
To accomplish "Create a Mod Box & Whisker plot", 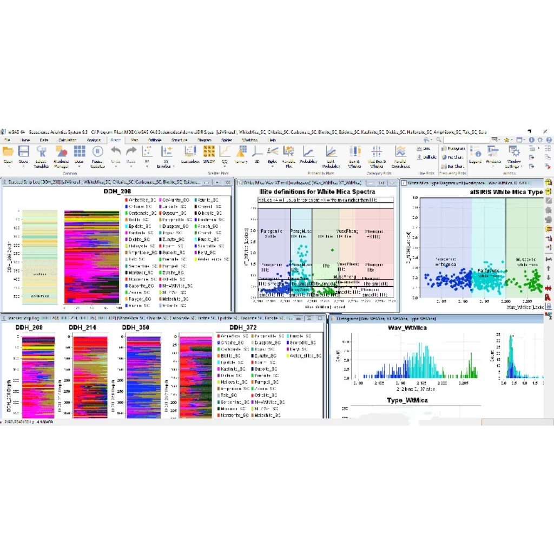I will pos(377,156).
